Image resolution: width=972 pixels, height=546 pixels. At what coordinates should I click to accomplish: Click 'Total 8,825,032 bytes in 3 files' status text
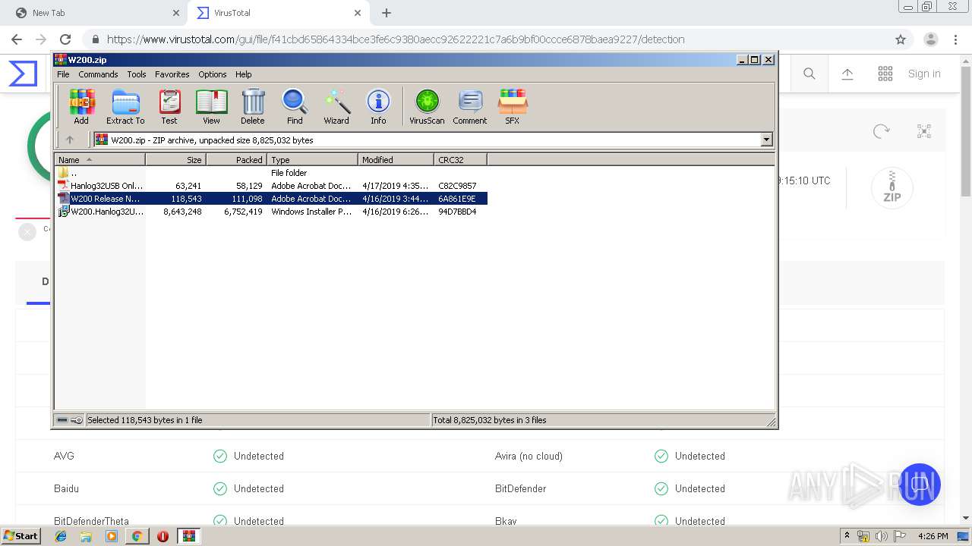(x=489, y=420)
